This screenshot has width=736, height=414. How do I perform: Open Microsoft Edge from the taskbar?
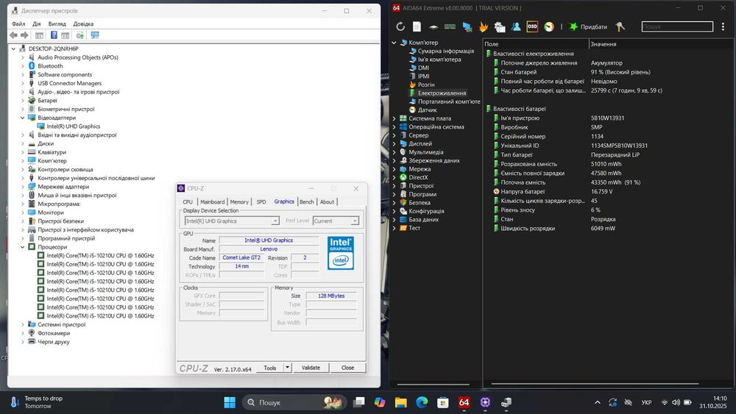click(x=422, y=402)
